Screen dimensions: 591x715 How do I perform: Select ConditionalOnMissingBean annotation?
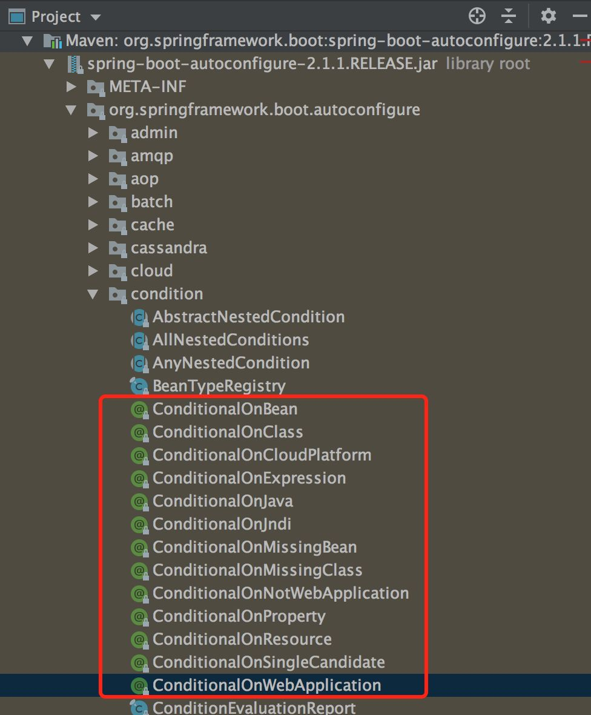pyautogui.click(x=254, y=547)
